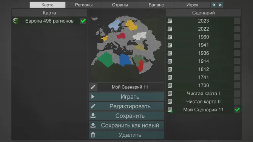Click the trash can icon on Удалить

(93, 135)
